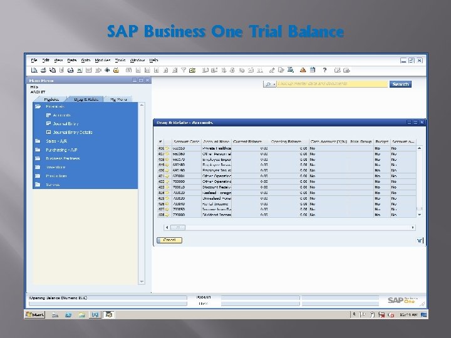
Task: Click the Windows Start button
Action: [x=35, y=314]
